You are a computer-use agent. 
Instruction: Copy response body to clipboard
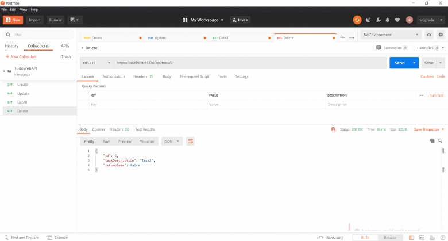click(432, 140)
